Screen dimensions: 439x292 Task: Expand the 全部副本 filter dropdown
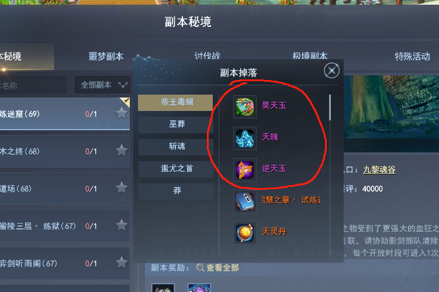(103, 85)
